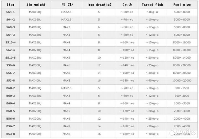199x139 pixels.
Task: Click the PE column header
Action: (x=66, y=5)
